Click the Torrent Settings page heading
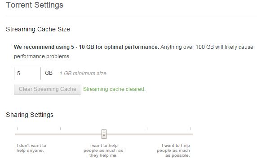 (x=35, y=5)
